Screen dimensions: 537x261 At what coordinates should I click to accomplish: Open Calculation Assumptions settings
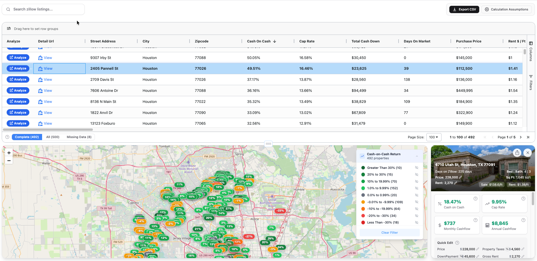(x=507, y=9)
